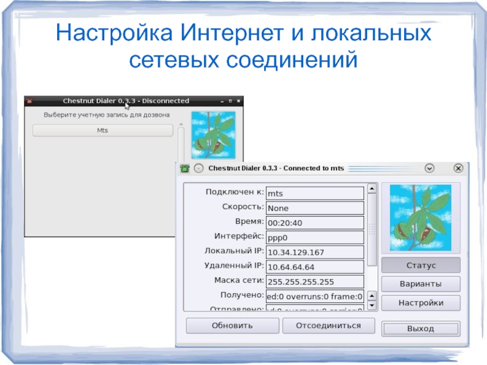The image size is (487, 365).
Task: Click the Скорость field showing None
Action: [x=315, y=208]
